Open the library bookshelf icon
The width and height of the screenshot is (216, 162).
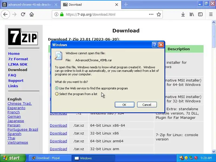[x=192, y=14]
